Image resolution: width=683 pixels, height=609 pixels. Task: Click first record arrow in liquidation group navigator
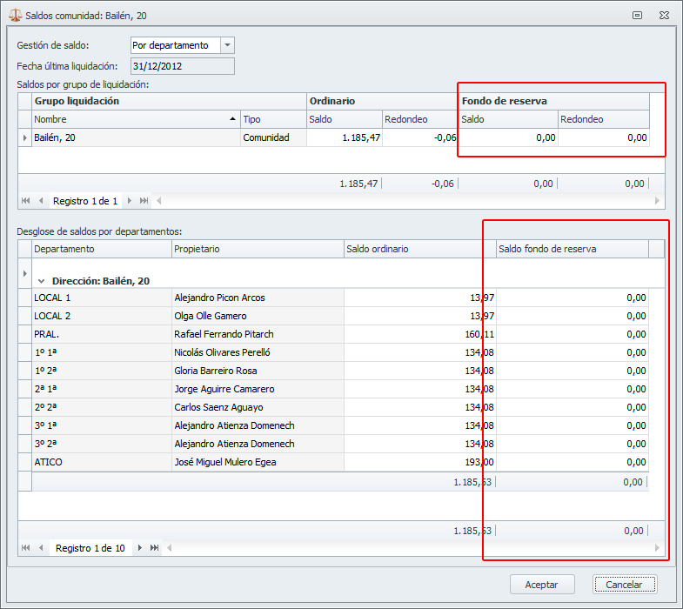pyautogui.click(x=25, y=201)
